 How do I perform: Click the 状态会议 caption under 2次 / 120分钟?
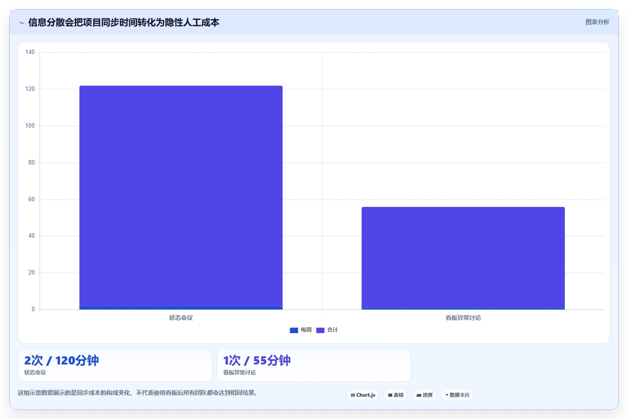(35, 373)
